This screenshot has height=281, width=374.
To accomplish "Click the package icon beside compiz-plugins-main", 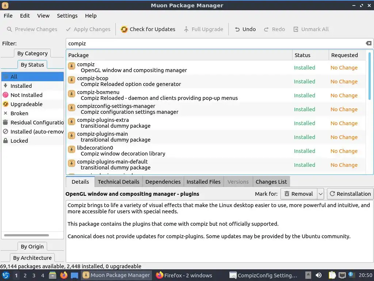I will click(72, 135).
